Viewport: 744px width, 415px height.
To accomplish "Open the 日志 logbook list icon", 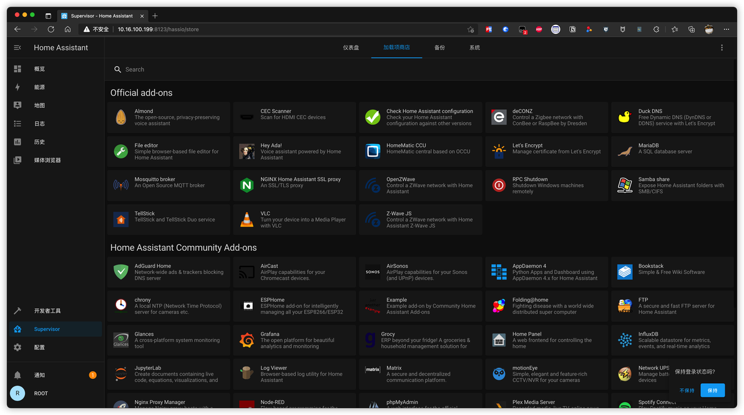I will [17, 124].
